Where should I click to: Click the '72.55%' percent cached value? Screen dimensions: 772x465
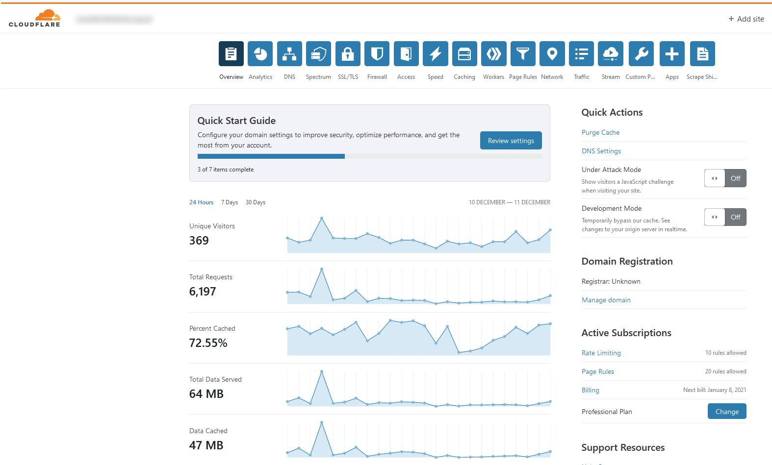(x=208, y=343)
